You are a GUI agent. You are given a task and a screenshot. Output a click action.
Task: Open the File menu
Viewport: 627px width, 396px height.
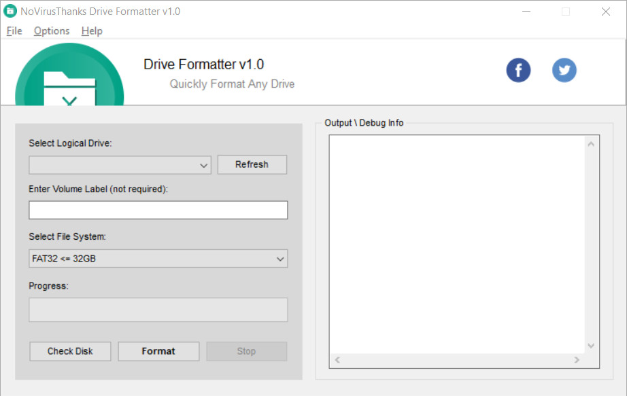click(x=14, y=31)
